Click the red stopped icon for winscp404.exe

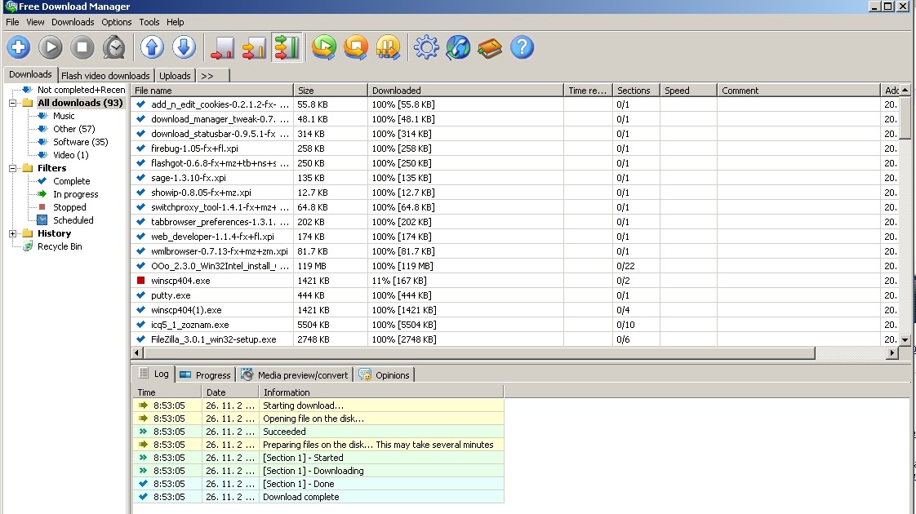click(x=140, y=281)
